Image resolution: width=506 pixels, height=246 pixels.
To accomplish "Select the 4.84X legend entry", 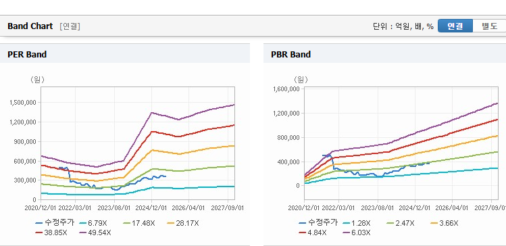I will (x=313, y=232).
